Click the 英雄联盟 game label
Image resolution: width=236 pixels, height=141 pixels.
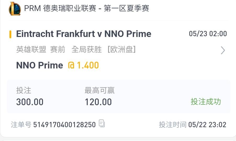point(31,49)
